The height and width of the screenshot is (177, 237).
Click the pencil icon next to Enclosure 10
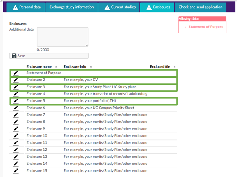point(16,136)
